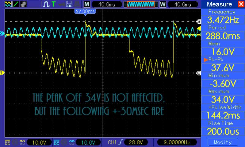Click the W window timebase icon
Image resolution: width=245 pixels, height=147 pixels.
(x=163, y=4)
